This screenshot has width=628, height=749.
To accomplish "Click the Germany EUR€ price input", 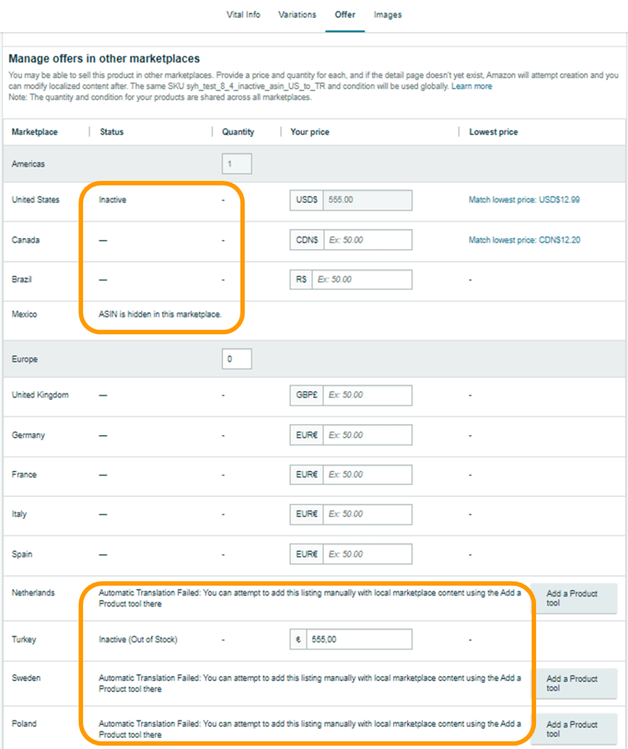I will click(367, 435).
